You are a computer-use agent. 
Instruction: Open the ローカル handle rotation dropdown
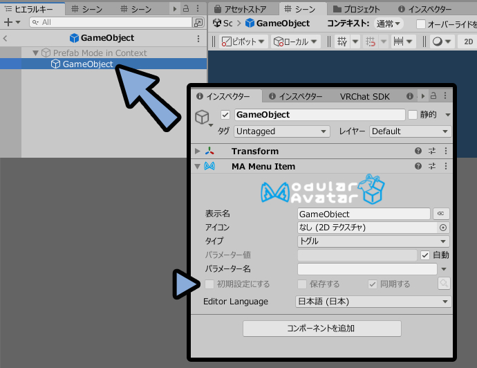[295, 42]
